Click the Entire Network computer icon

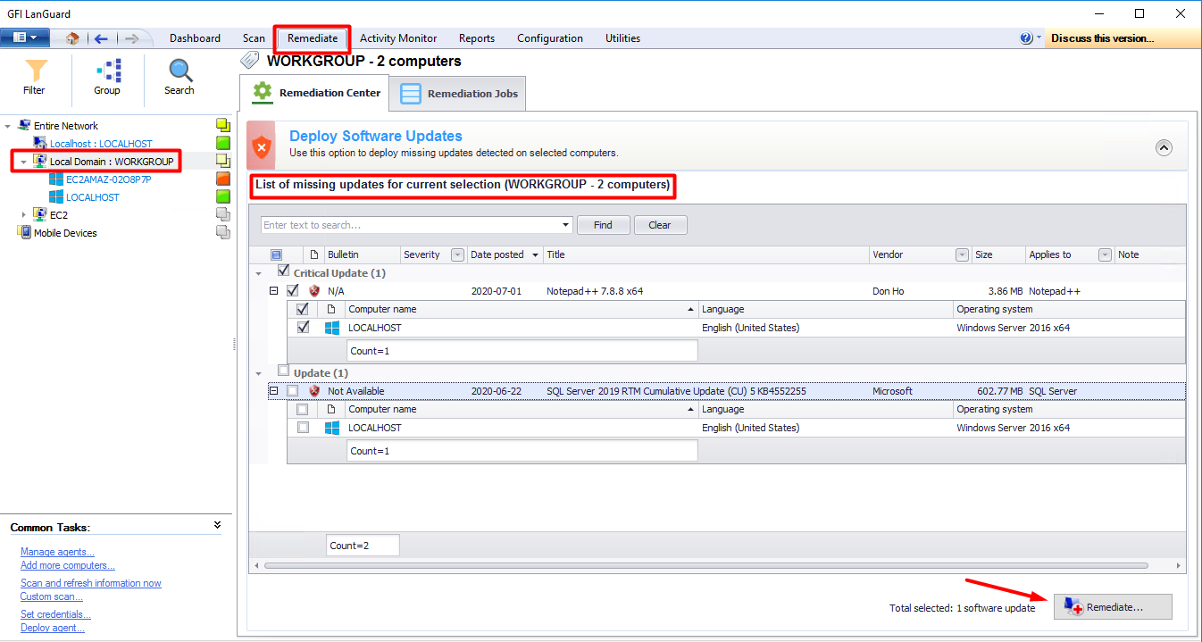point(24,125)
